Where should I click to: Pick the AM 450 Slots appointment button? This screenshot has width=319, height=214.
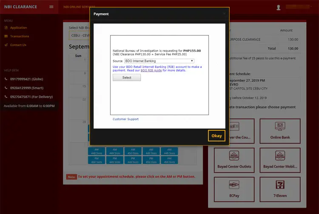[133, 151]
